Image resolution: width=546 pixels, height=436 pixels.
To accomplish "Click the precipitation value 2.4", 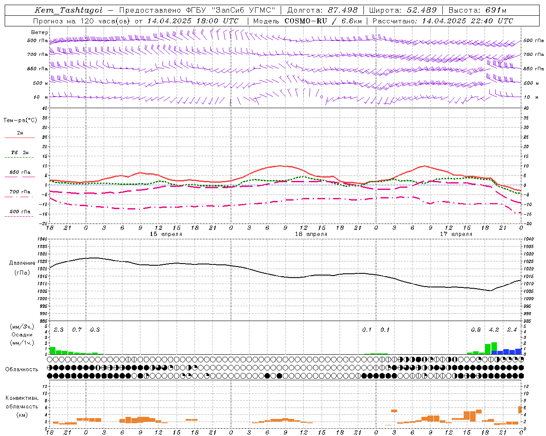I will pyautogui.click(x=512, y=330).
